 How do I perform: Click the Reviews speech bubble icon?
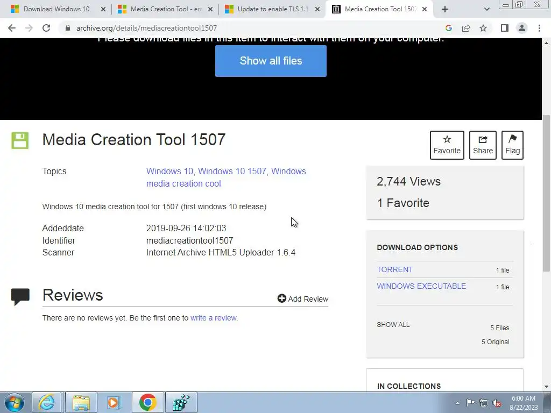[20, 297]
